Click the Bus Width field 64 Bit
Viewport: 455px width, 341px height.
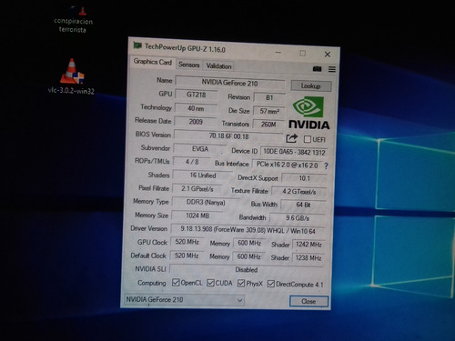tap(303, 205)
